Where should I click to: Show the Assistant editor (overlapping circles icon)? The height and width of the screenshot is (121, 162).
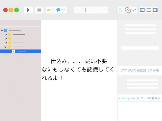(128, 10)
